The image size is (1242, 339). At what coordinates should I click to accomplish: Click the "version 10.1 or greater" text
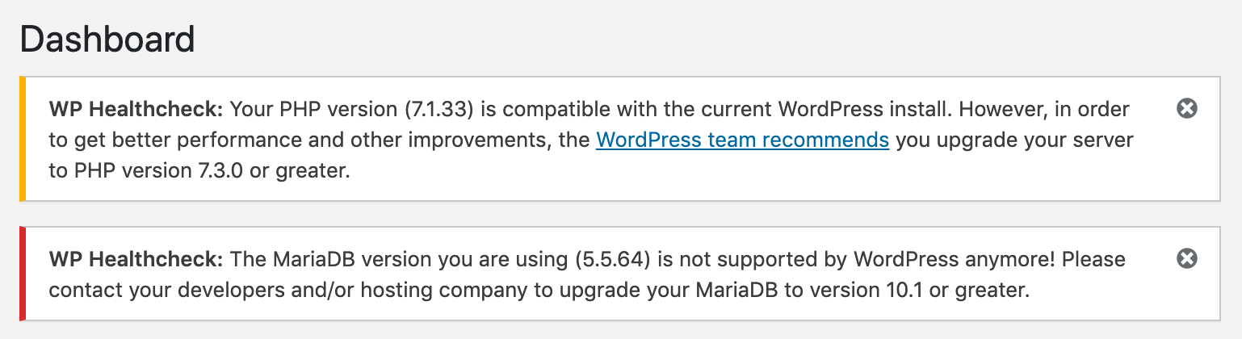point(919,291)
